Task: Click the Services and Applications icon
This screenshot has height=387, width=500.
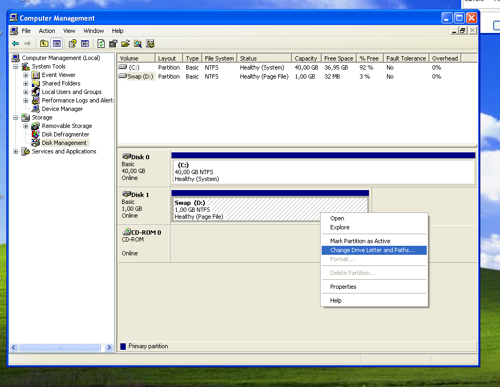Action: click(25, 151)
